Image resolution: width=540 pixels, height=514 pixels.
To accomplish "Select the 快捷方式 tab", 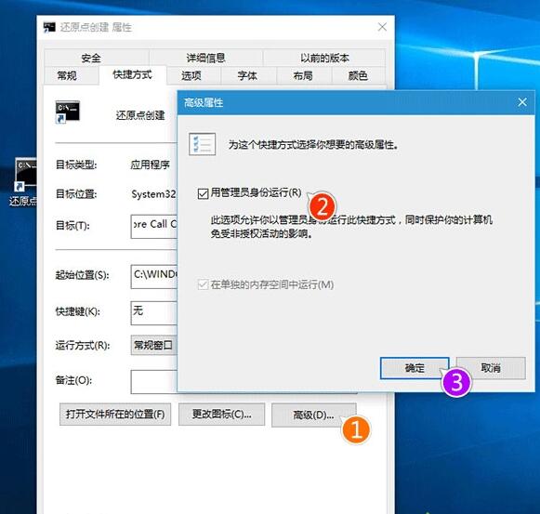I will [x=133, y=74].
